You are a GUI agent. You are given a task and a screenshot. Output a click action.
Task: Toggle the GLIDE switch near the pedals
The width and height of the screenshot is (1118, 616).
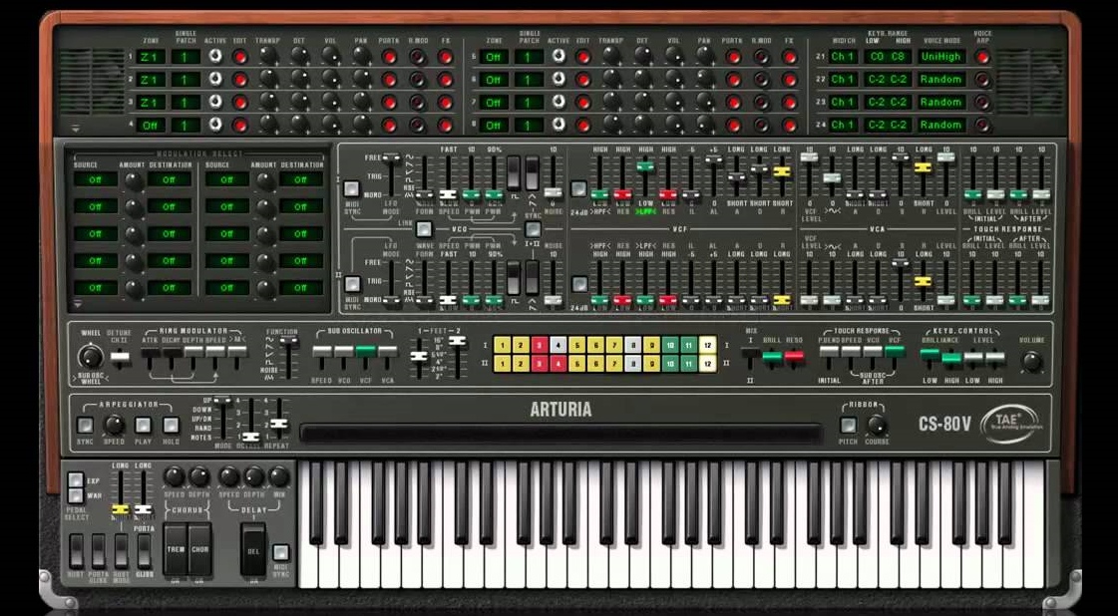point(145,551)
